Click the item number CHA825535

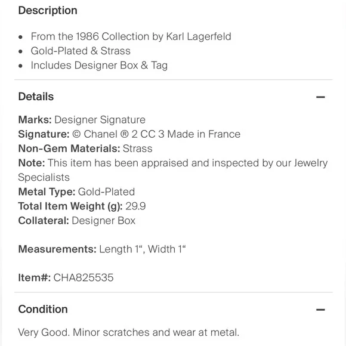pos(84,277)
